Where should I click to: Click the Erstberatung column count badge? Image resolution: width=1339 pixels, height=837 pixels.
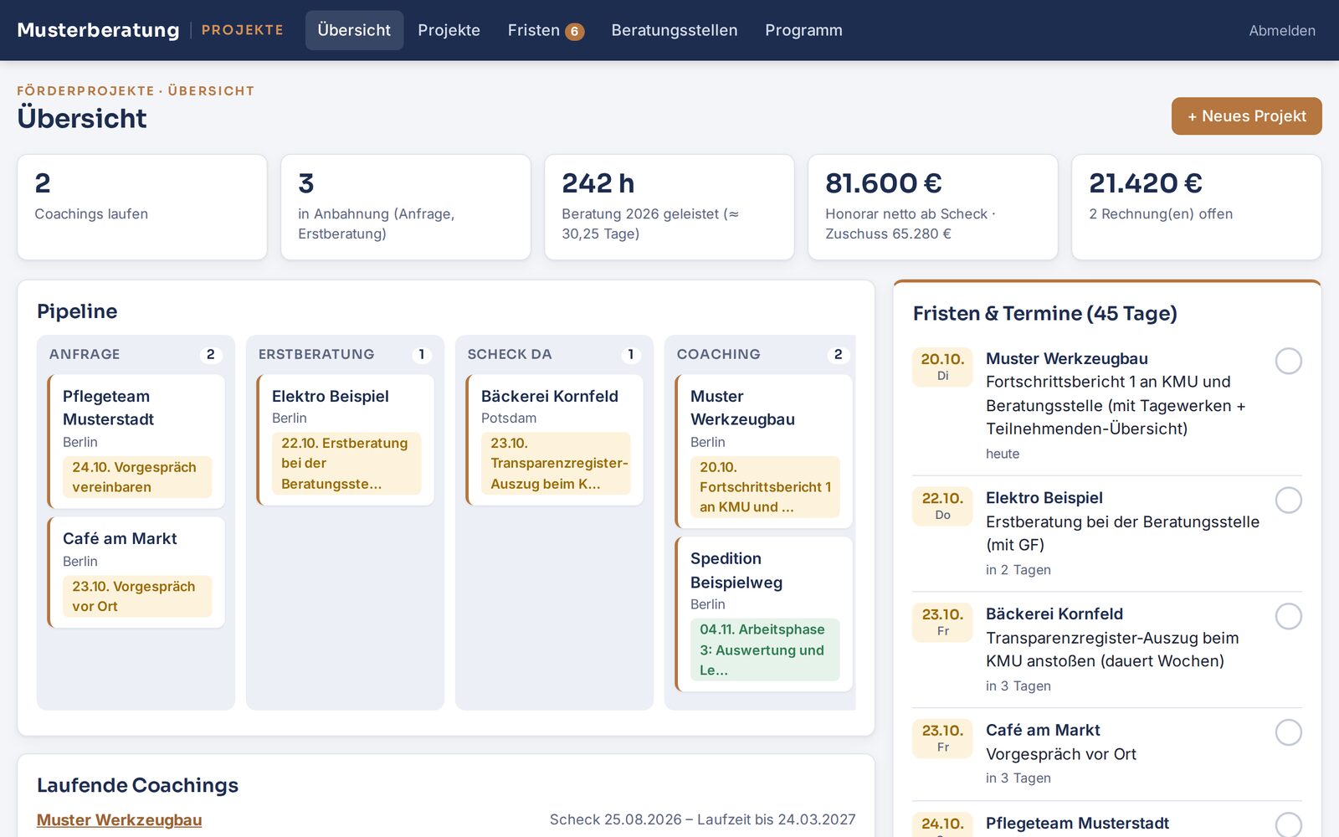[422, 354]
